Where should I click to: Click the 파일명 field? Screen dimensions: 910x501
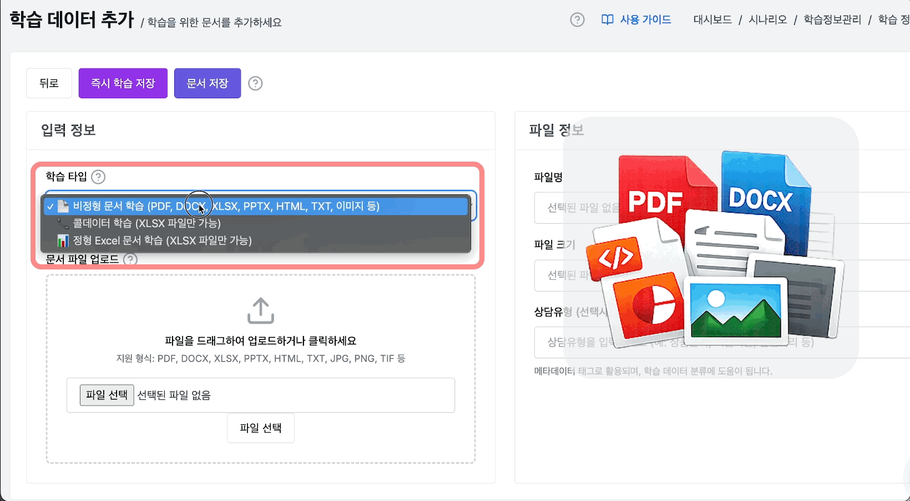(722, 208)
